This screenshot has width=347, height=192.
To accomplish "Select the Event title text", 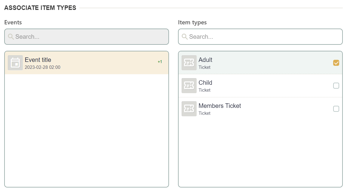I will 38,60.
